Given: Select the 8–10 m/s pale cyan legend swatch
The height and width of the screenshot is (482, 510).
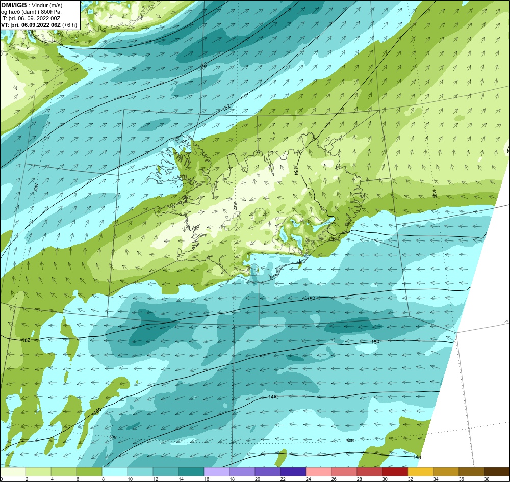Looking at the screenshot, I should pyautogui.click(x=115, y=472).
